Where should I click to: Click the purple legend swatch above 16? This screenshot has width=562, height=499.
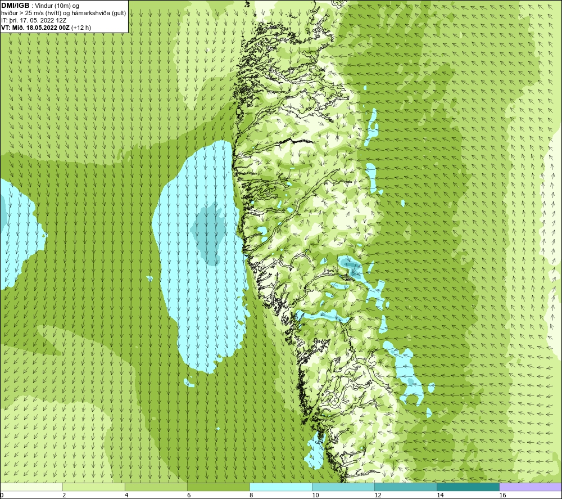531,487
